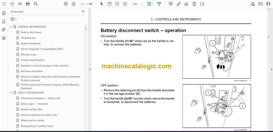Open the Selective Catalytic Reduction (SCR) bookmark
The width and height of the screenshot is (273, 132).
51,78
